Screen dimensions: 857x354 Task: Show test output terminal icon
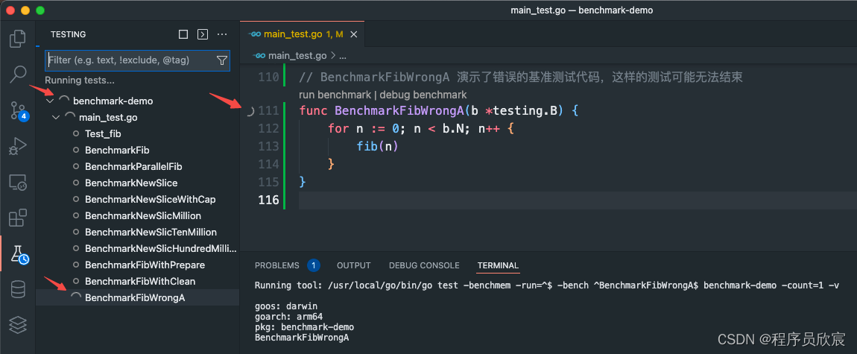click(202, 34)
